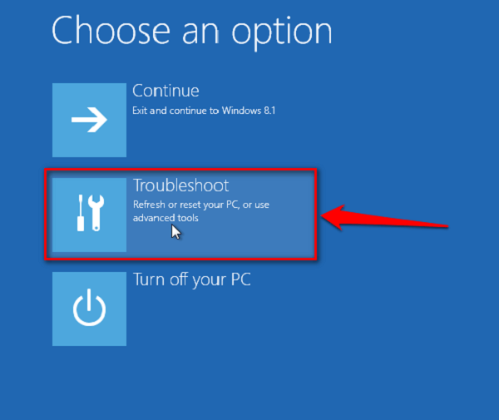Click the word "option" in the heading

(282, 32)
